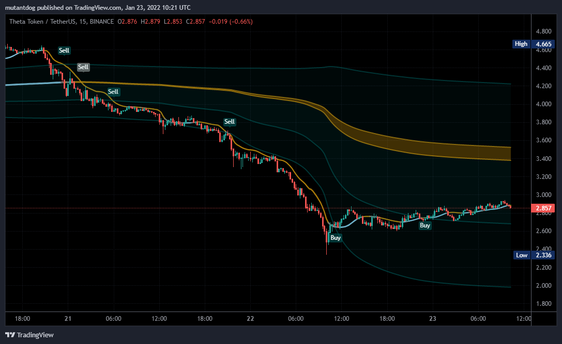Click the 2.336 low price value
Screen dimensions: 562x344
[543, 255]
